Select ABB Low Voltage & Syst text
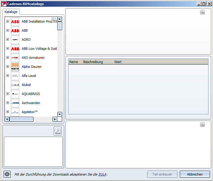 (39, 49)
